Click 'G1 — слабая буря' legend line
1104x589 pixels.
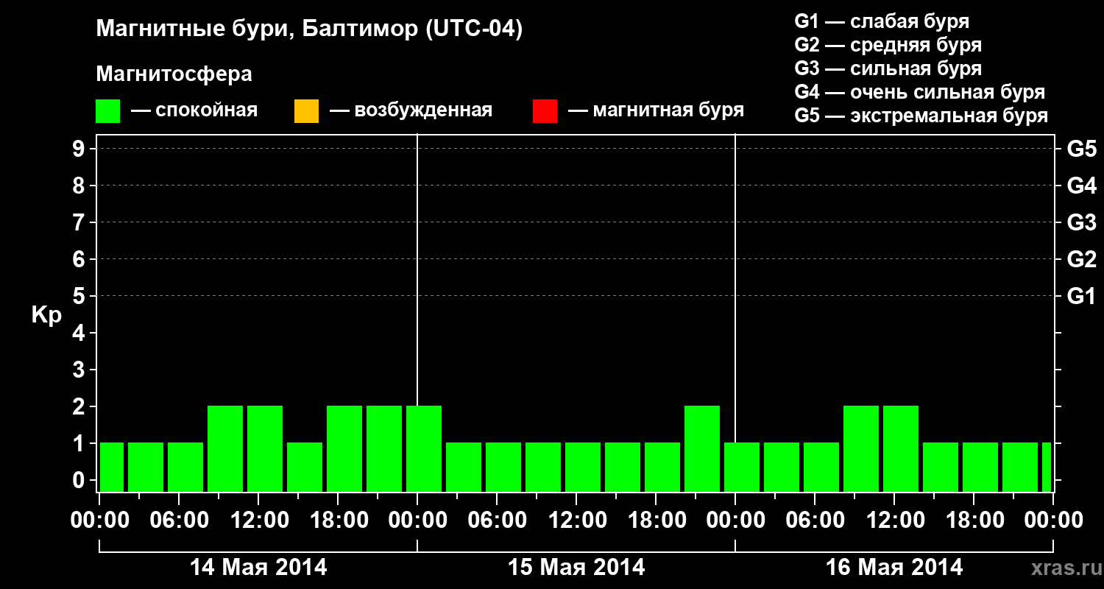coord(882,21)
